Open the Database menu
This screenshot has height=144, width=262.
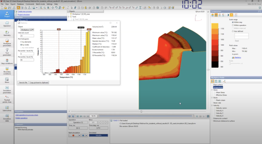(21, 4)
